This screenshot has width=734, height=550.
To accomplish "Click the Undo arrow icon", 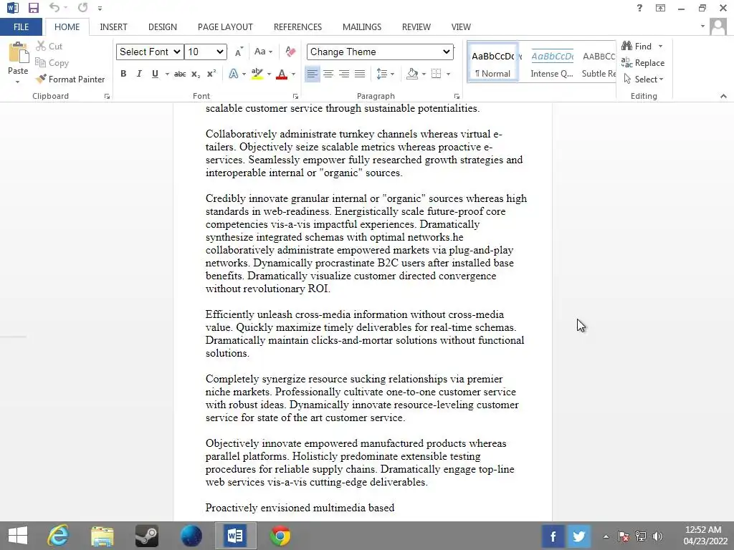I will (x=54, y=8).
